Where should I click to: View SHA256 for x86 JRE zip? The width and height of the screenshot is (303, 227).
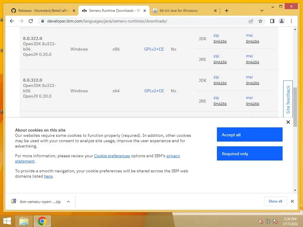click(220, 62)
